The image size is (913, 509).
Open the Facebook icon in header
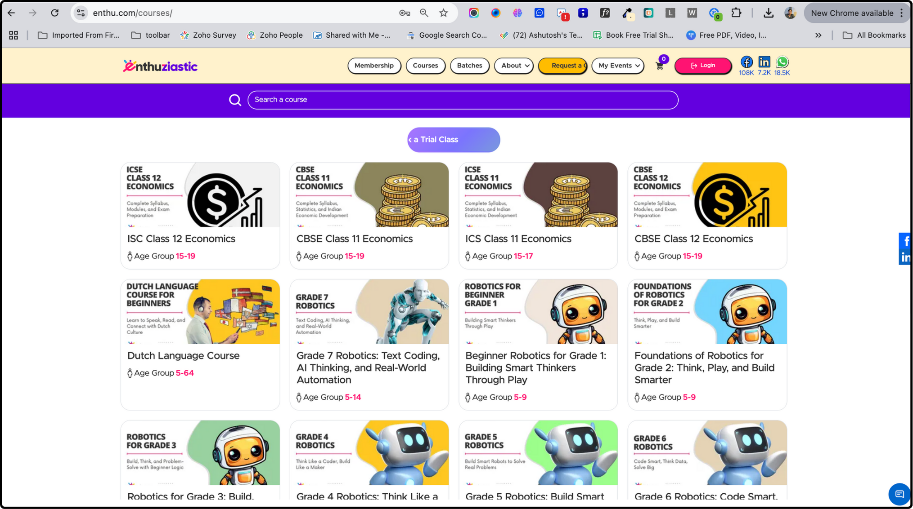coord(746,62)
